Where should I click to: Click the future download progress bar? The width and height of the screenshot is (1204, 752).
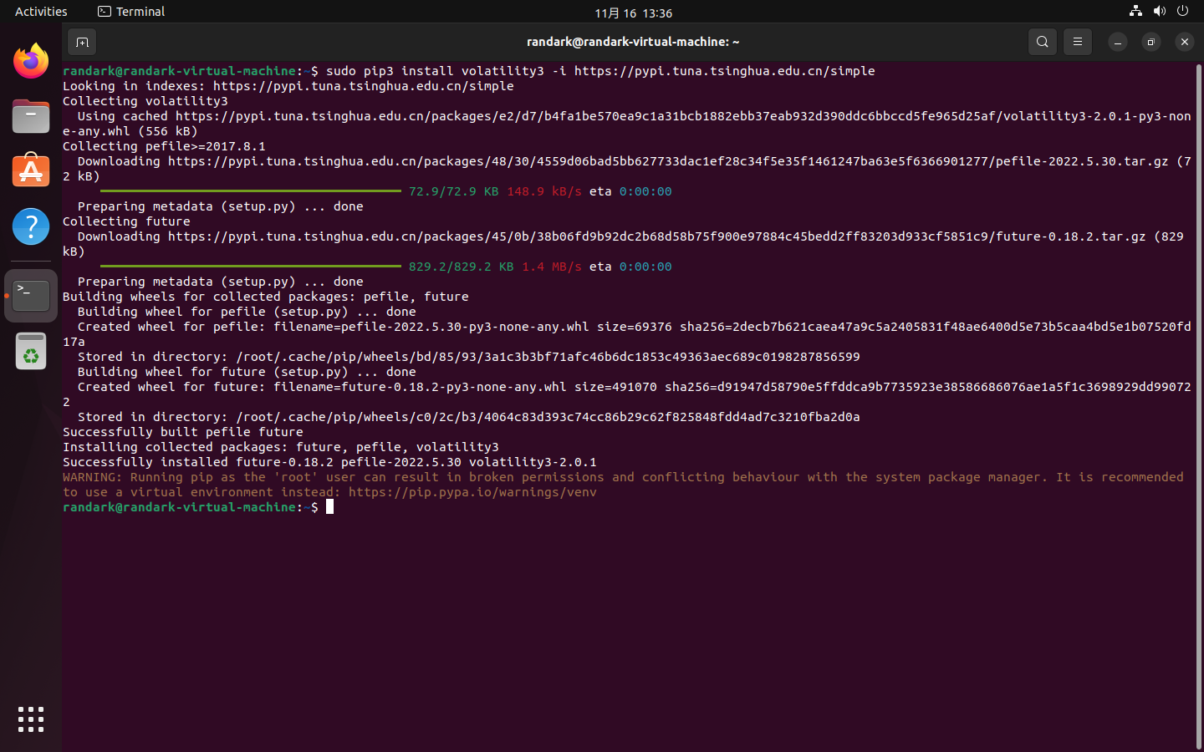(251, 267)
